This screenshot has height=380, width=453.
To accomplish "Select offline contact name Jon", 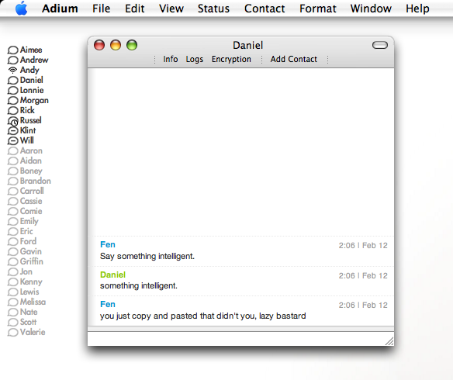I will pos(26,271).
